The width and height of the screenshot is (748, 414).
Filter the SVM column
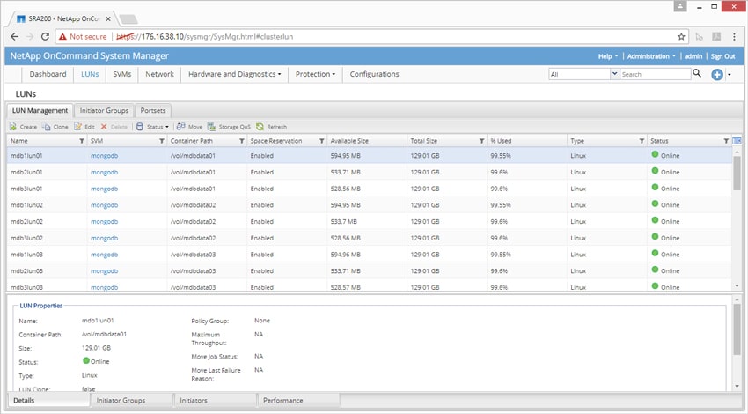(162, 141)
